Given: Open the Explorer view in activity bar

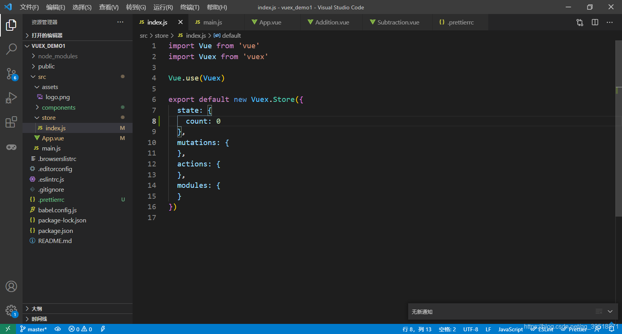Looking at the screenshot, I should coord(11,25).
